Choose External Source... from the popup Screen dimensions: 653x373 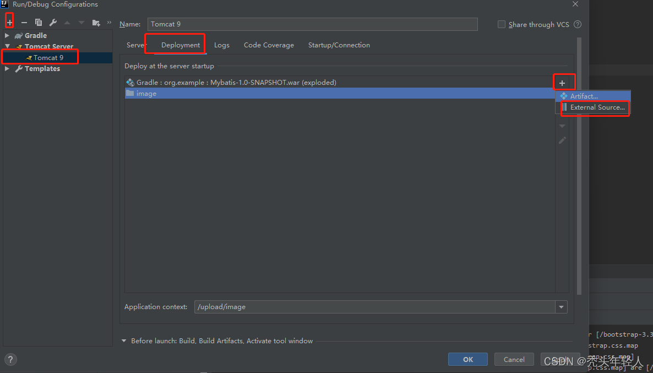click(593, 107)
